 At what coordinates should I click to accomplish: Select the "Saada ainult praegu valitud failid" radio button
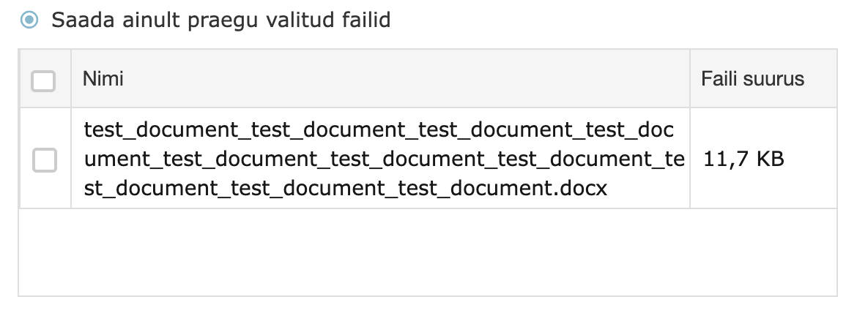coord(29,20)
